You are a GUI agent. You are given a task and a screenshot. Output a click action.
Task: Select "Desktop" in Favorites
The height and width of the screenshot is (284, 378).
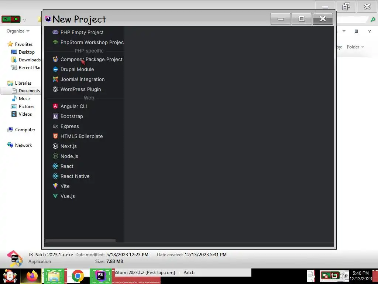coord(23,52)
